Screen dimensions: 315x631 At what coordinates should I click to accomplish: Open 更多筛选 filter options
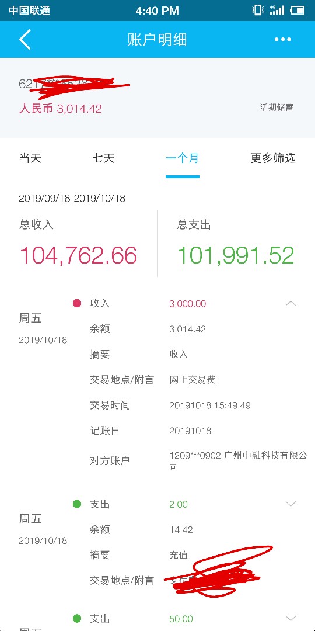click(273, 158)
